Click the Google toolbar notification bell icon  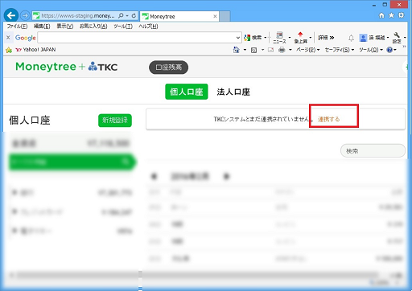coord(351,38)
